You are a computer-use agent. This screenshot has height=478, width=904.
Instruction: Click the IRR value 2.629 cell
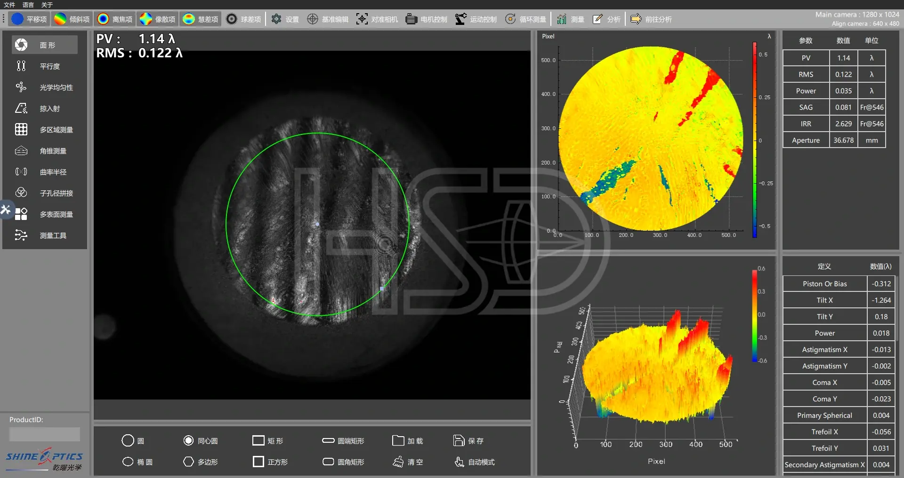[843, 124]
